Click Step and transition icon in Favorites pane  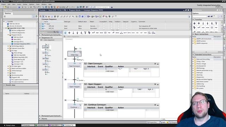pyautogui.click(x=195, y=23)
